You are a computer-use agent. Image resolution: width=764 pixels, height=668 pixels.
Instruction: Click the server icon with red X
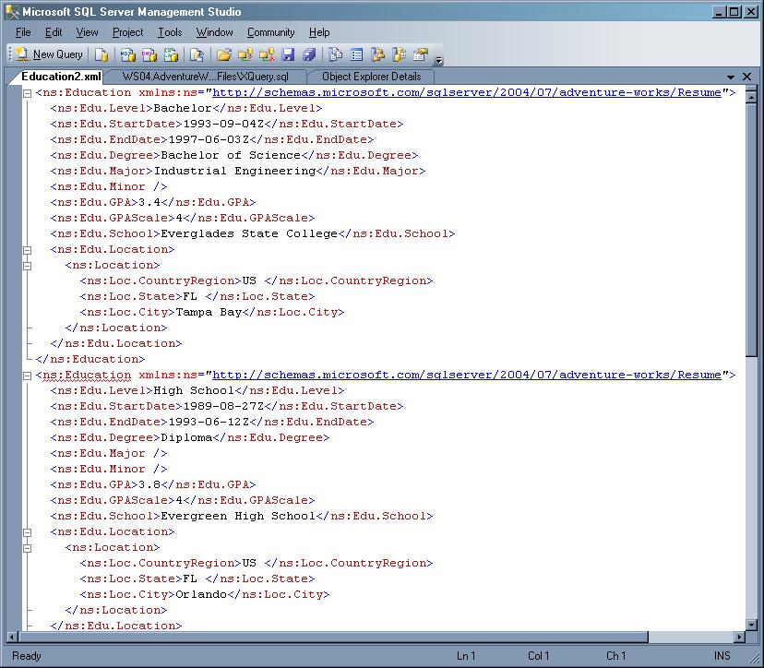click(267, 54)
